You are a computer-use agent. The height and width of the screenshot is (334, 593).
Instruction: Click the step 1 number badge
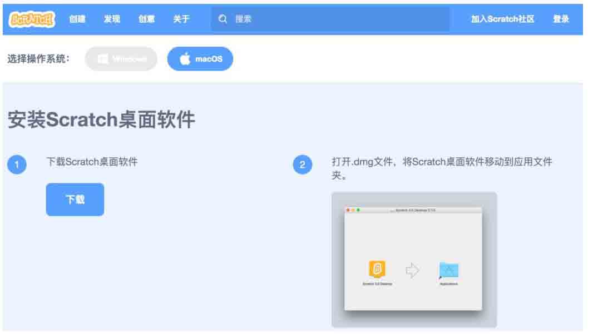[17, 165]
